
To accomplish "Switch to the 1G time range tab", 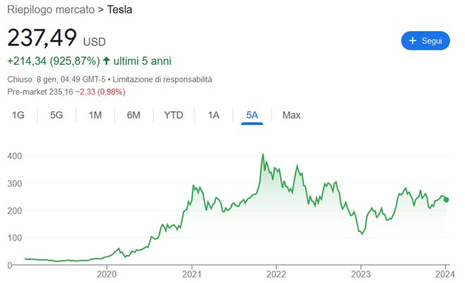I will (x=18, y=115).
